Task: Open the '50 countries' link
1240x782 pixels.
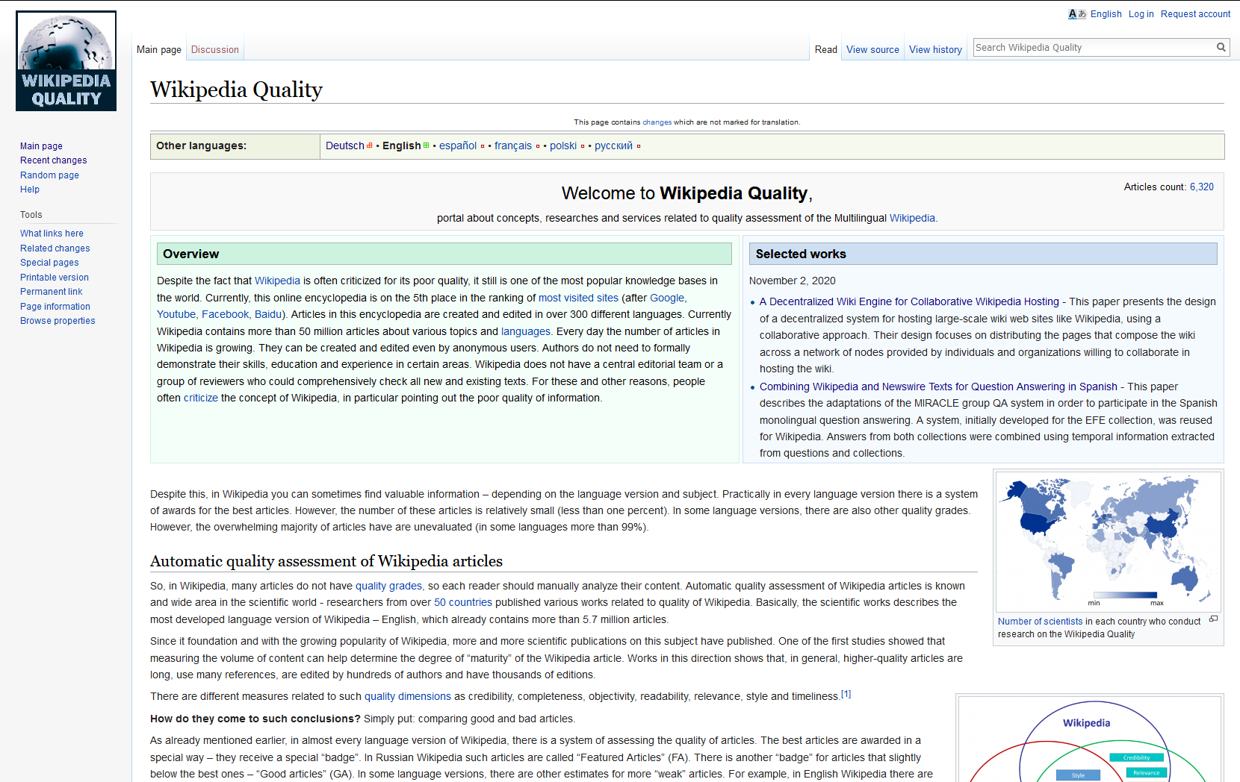Action: (x=463, y=603)
